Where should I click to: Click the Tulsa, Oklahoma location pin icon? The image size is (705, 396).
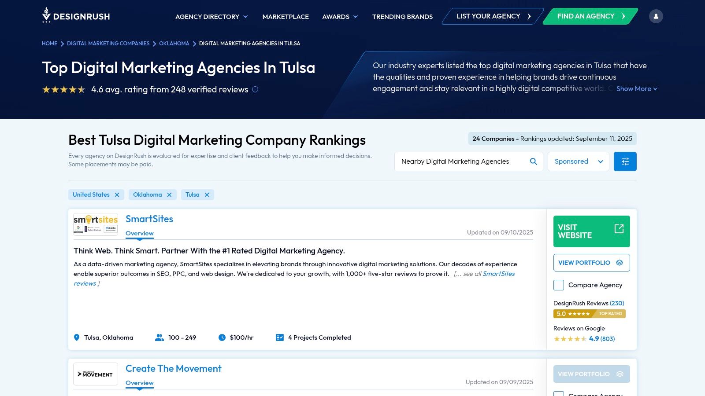pos(77,337)
